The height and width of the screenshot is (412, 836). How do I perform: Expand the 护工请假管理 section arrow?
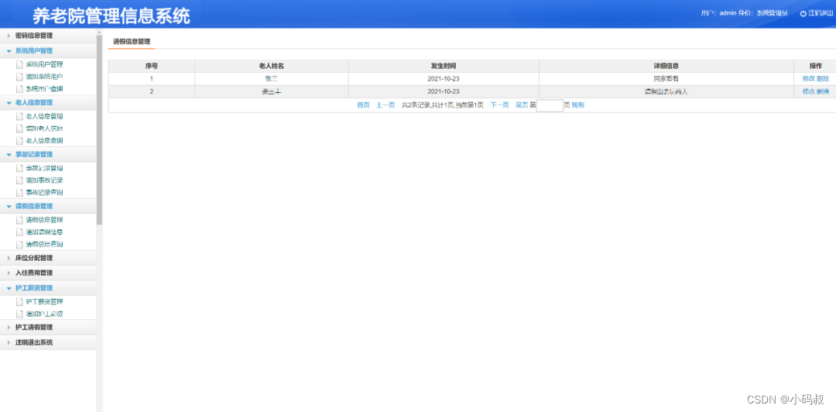pyautogui.click(x=9, y=327)
